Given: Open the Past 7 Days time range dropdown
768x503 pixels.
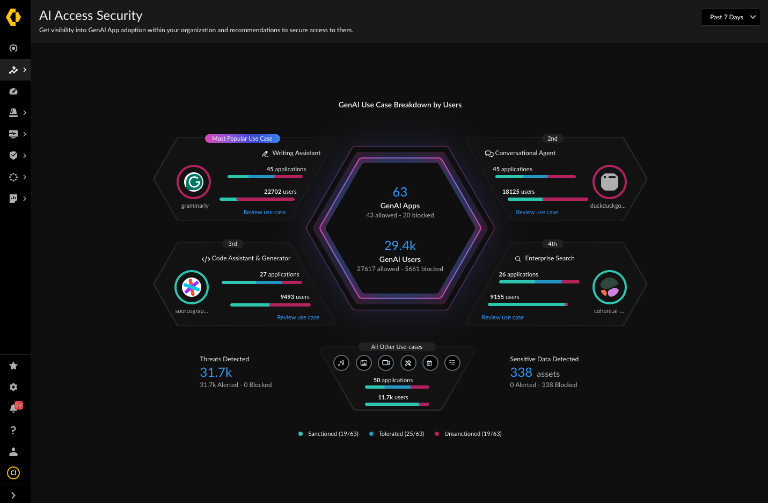Looking at the screenshot, I should [731, 17].
